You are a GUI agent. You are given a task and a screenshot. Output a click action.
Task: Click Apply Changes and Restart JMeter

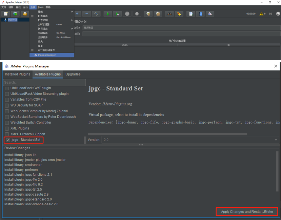coord(247,212)
